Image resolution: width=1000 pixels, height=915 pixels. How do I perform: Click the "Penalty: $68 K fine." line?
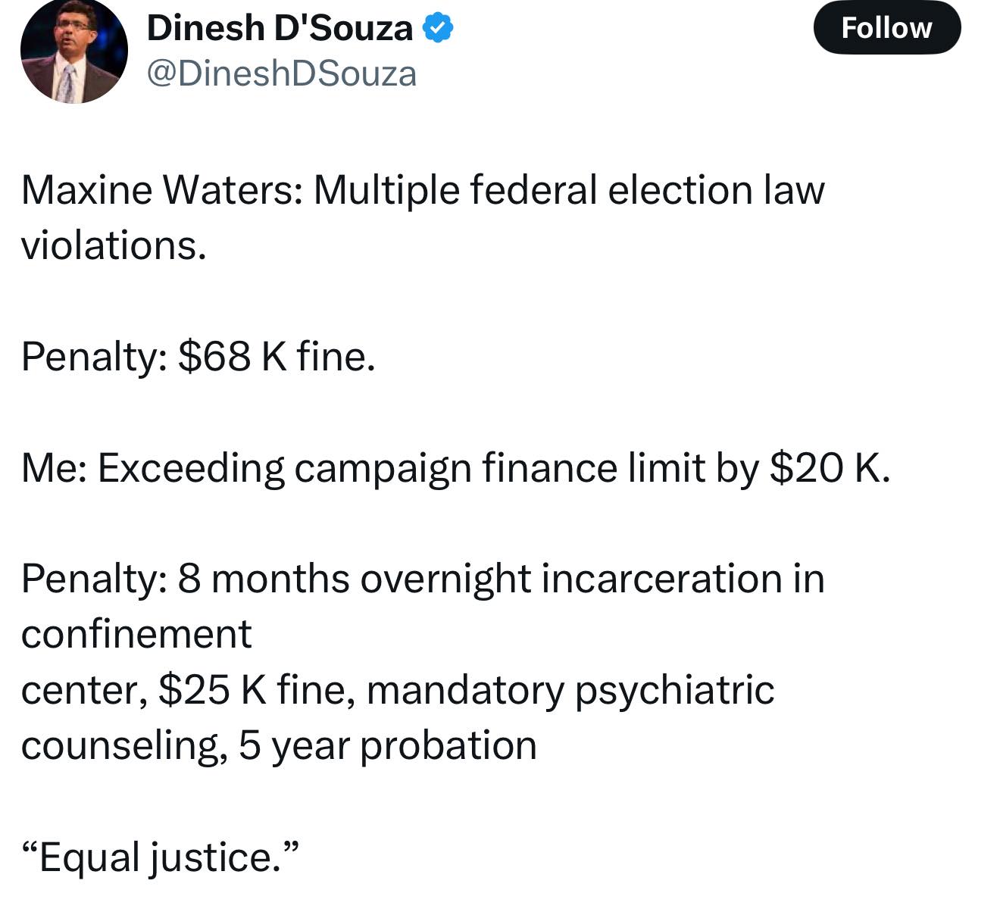[x=198, y=356]
